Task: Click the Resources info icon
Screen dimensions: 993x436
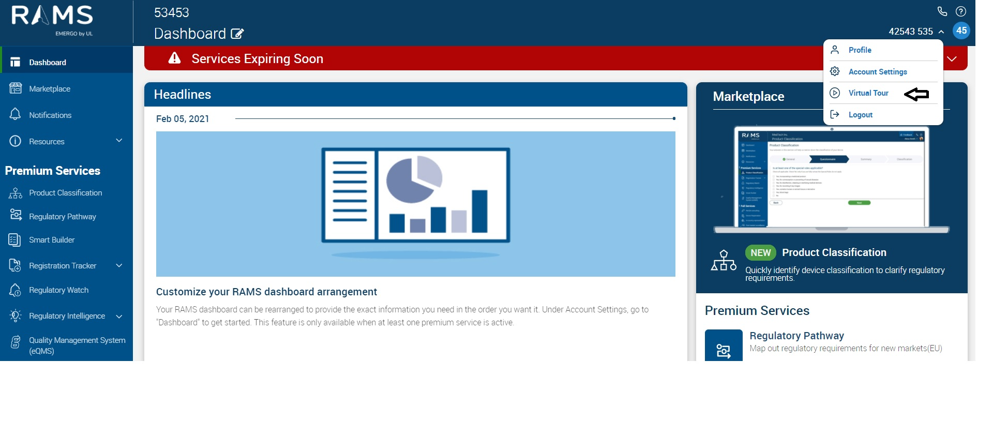Action: point(16,141)
